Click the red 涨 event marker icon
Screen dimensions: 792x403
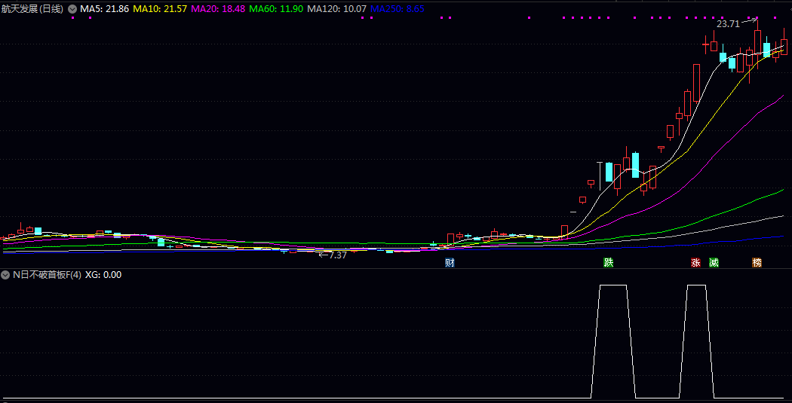695,262
